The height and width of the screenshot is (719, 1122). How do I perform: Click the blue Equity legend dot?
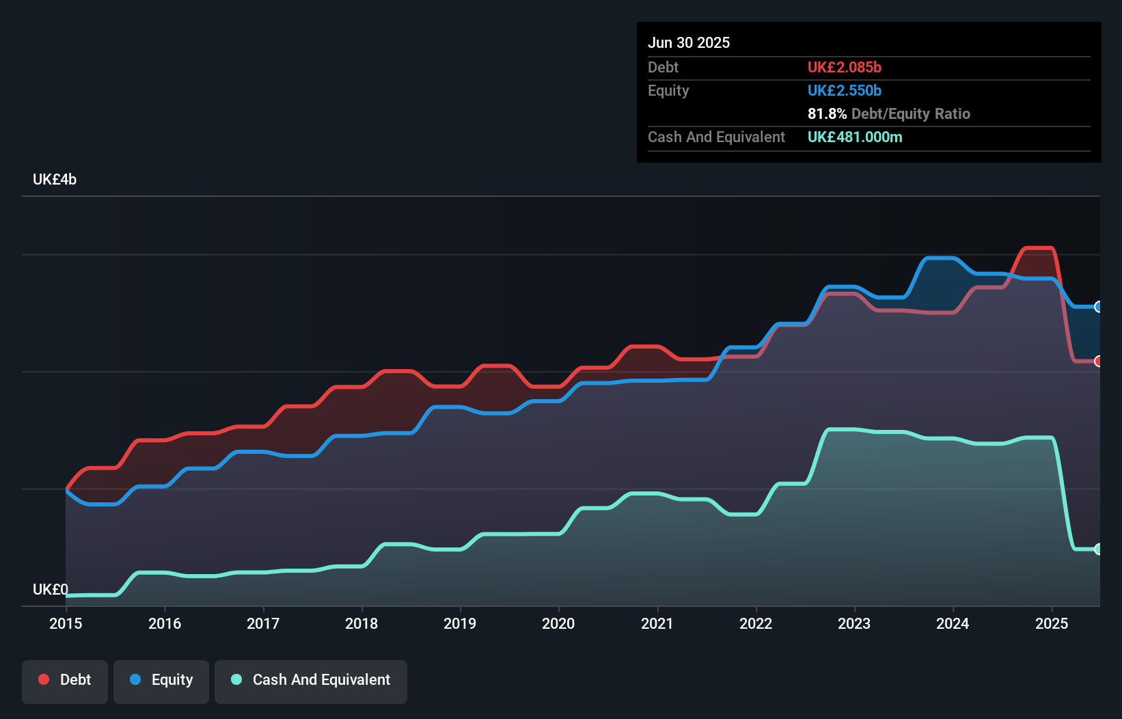136,679
